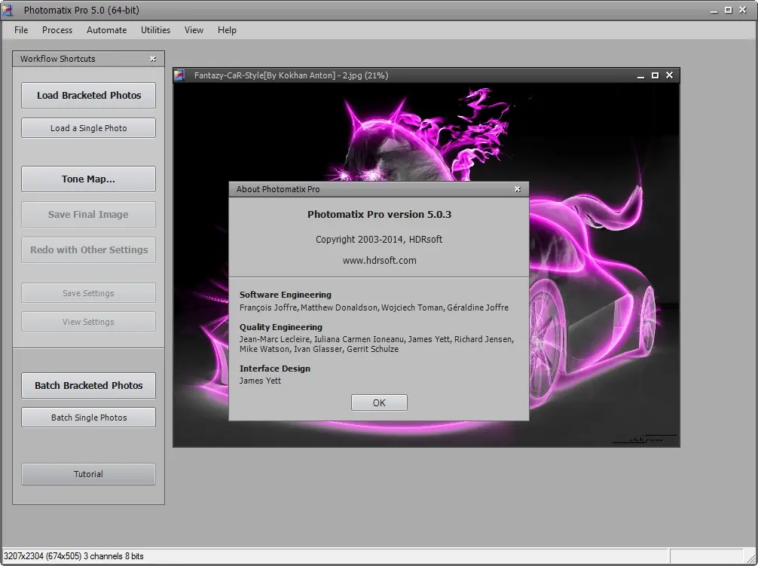
Task: Close the Fantazy-CaR-Style image window
Action: click(670, 75)
